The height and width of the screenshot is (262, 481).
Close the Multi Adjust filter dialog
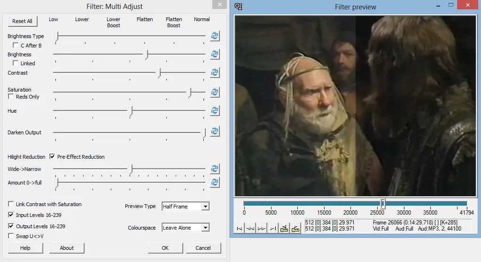coord(220,4)
